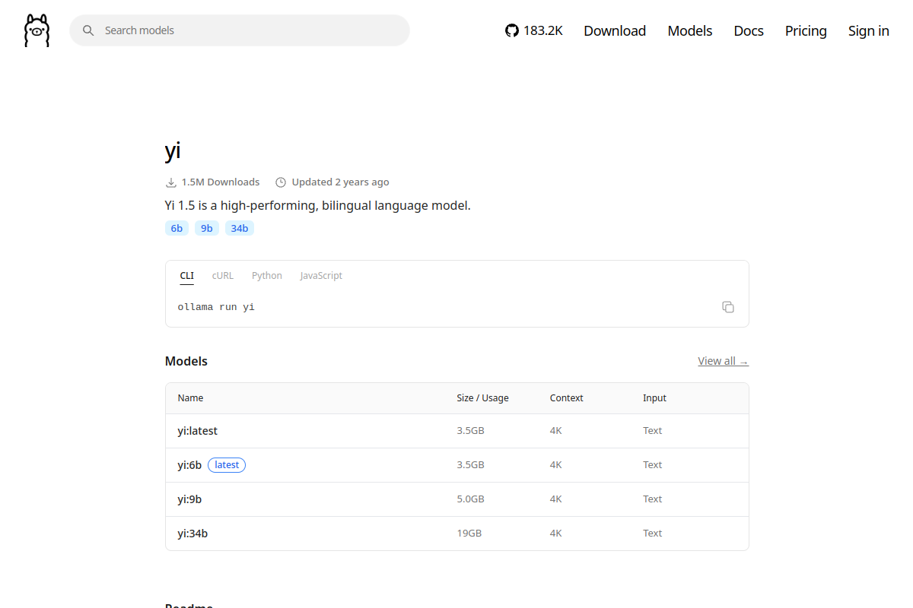Navigate to Pricing
Image resolution: width=913 pixels, height=608 pixels.
click(806, 30)
